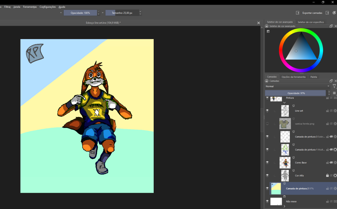Image resolution: width=337 pixels, height=209 pixels.
Task: Hide Camada de pintura 1 layer
Action: (x=267, y=149)
